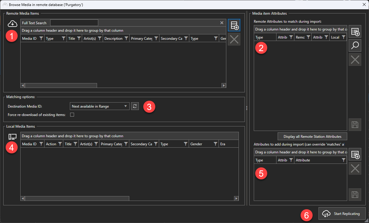Filter remote media items by Description
Viewport: 369px width, 223px height.
tap(126, 38)
